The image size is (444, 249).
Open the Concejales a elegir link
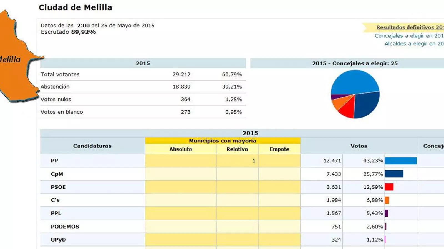point(409,36)
